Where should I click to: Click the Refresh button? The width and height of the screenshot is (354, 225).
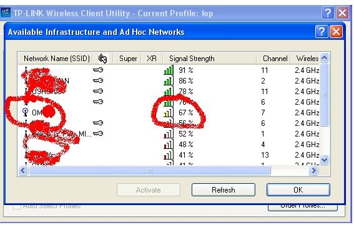224,190
